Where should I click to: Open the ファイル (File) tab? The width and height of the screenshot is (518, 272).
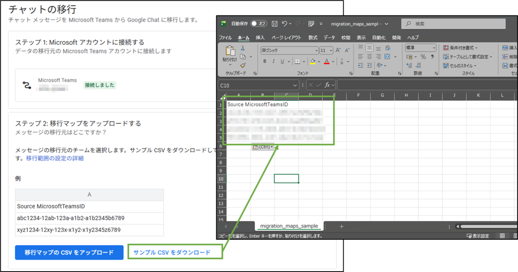[225, 38]
